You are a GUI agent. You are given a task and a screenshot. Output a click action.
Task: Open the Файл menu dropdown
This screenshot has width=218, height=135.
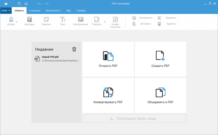[x=6, y=10]
